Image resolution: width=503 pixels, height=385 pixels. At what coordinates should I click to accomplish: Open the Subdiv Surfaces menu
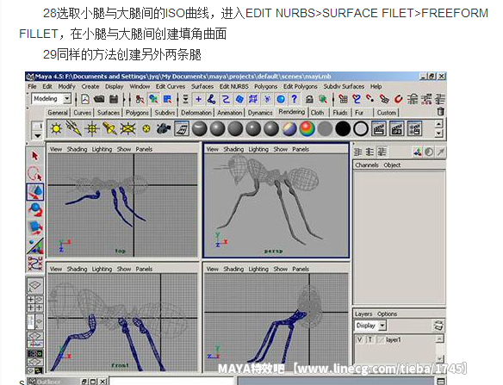[344, 86]
